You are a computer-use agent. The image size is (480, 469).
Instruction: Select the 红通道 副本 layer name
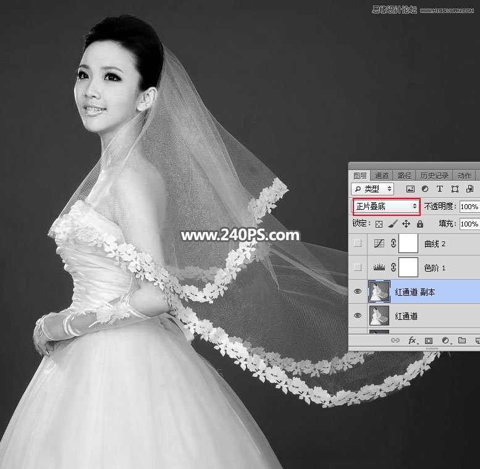tap(415, 292)
